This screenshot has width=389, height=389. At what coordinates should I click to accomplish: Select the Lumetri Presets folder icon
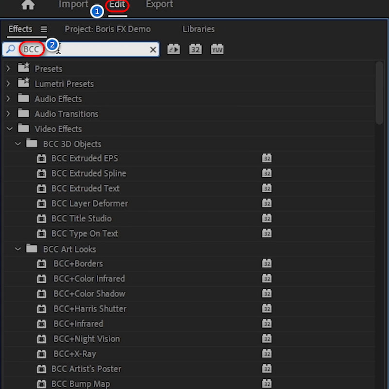click(x=23, y=83)
